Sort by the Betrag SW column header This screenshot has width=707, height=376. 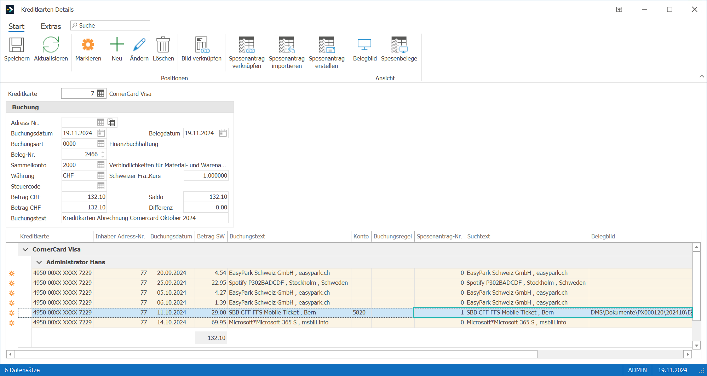point(211,236)
